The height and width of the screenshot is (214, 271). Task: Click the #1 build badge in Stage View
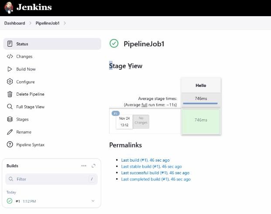click(x=116, y=114)
